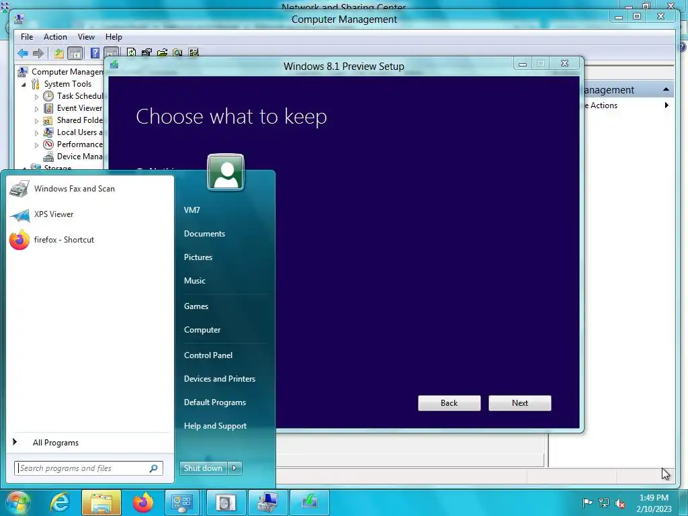Click the Shut down button
This screenshot has height=516, width=688.
coord(204,468)
